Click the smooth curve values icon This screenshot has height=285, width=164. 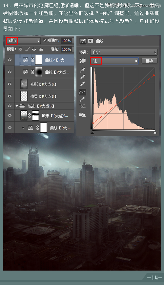[x=82, y=106]
